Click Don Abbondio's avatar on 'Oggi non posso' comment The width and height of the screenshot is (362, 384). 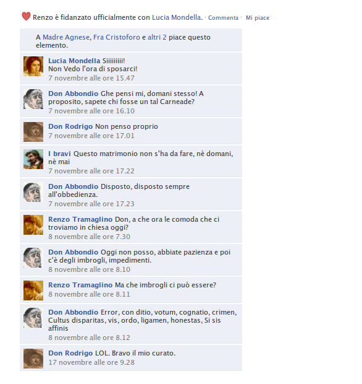pos(33,258)
